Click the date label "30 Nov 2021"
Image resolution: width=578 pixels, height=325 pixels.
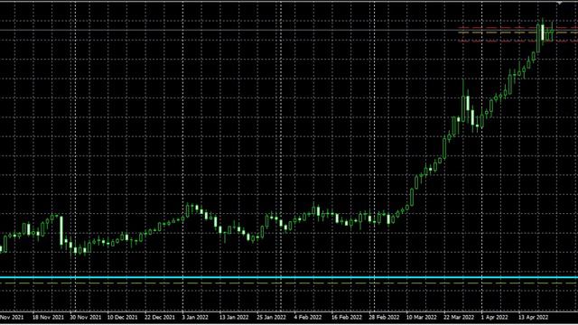click(85, 317)
